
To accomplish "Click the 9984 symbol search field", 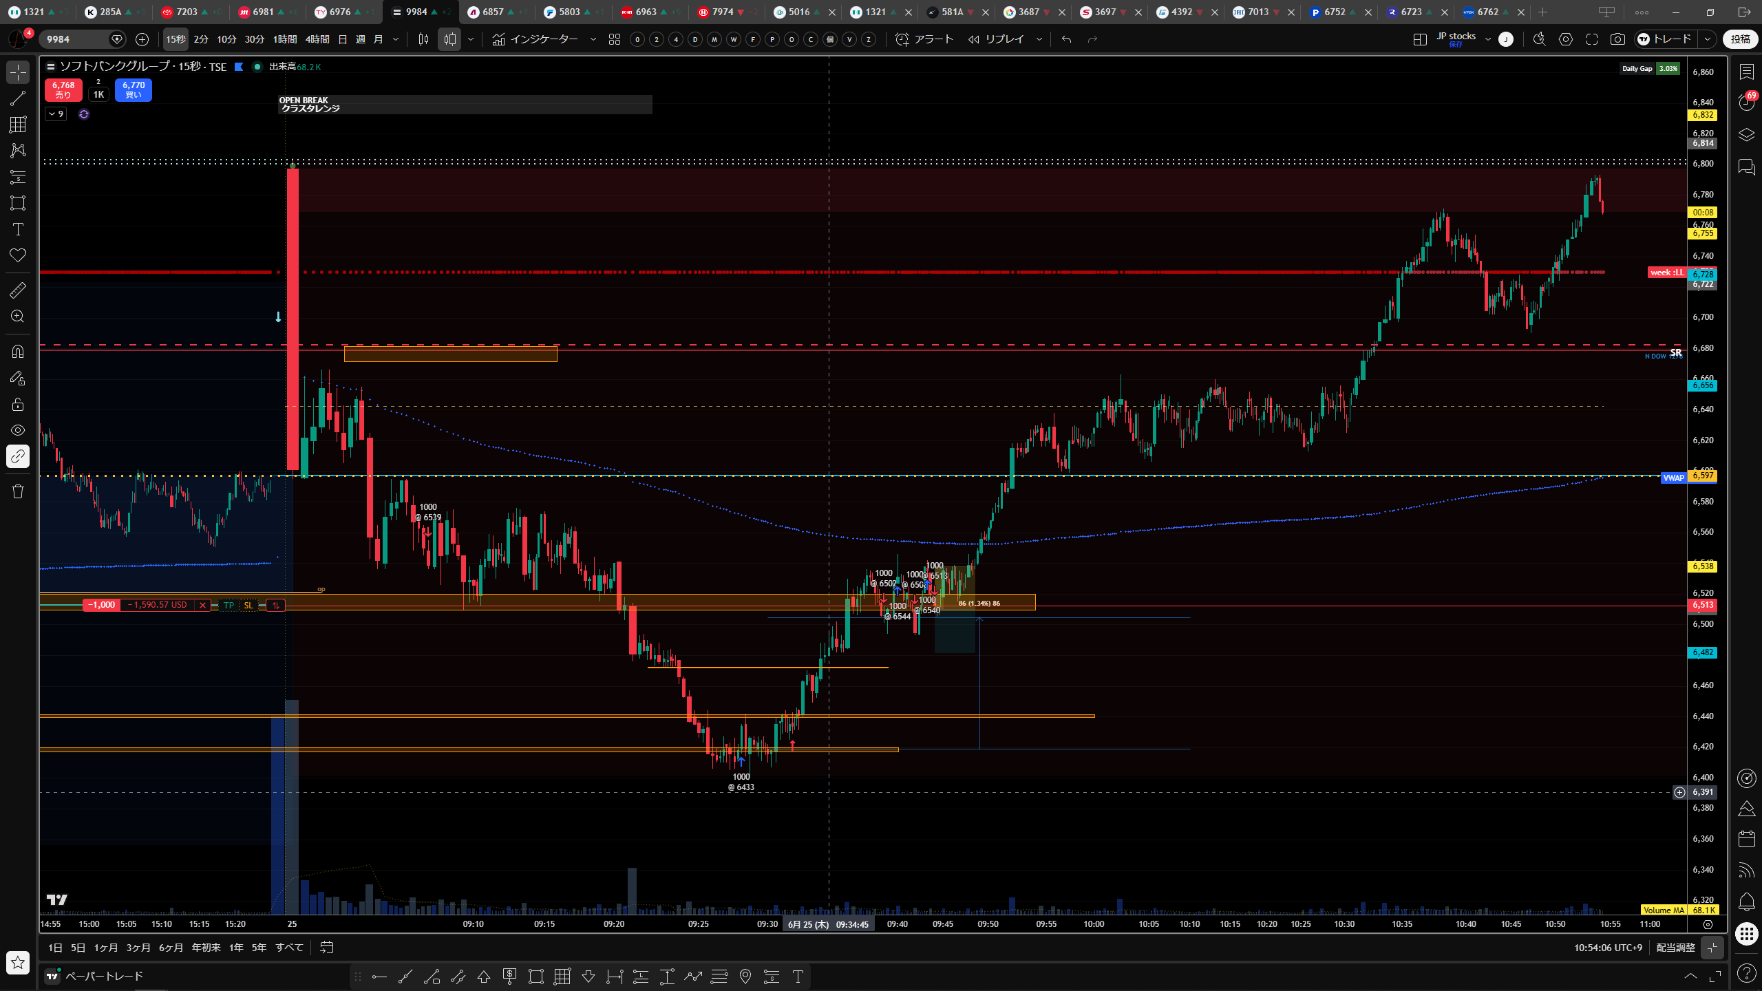I will 76,39.
